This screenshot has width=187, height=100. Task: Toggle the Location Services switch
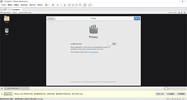(x=112, y=44)
